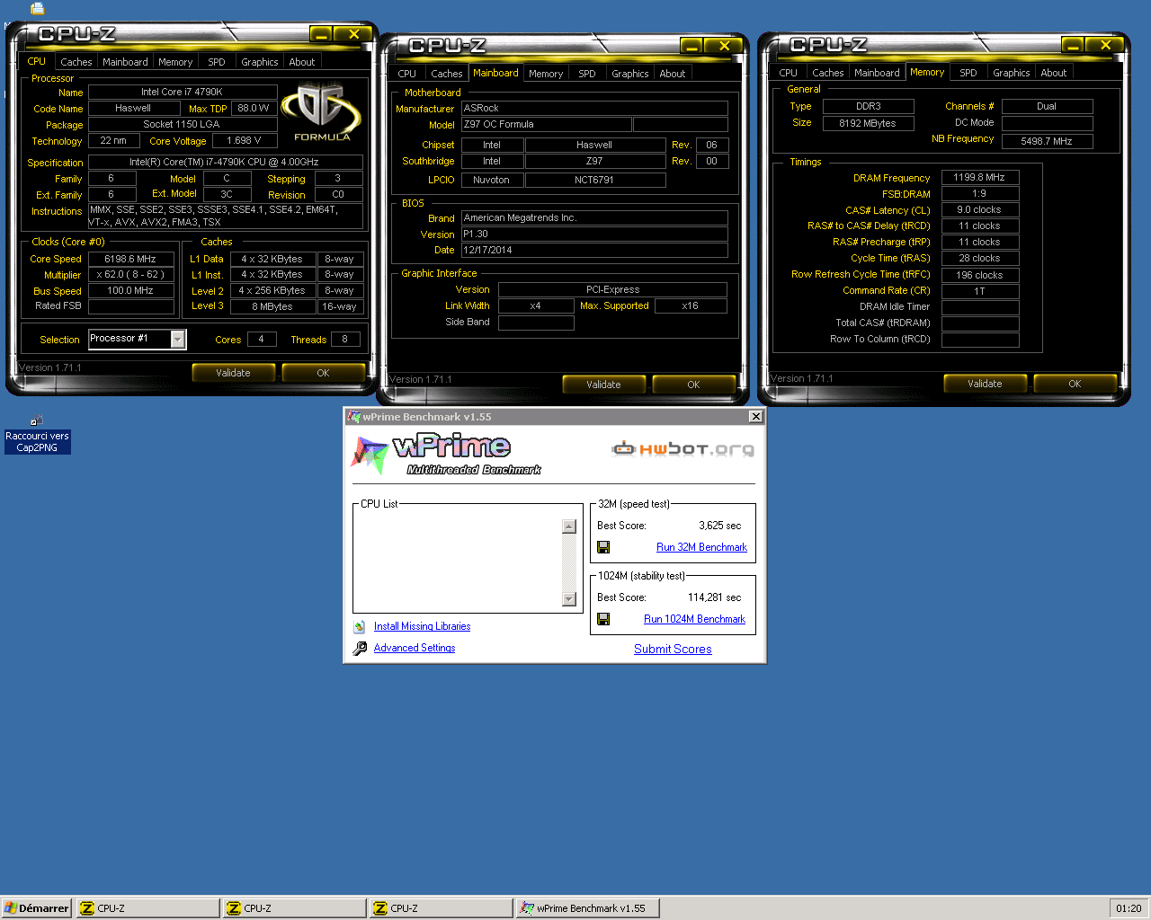This screenshot has height=920, width=1151.
Task: Click the second CPU-Z taskbar button
Action: 294,908
